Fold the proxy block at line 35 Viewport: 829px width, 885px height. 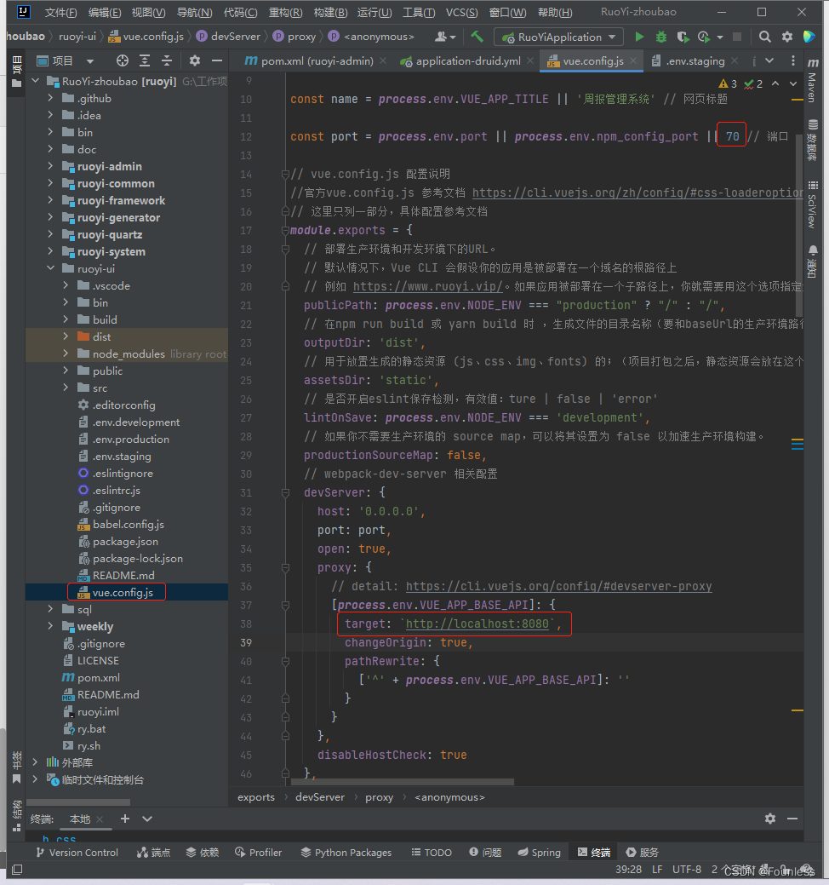285,568
